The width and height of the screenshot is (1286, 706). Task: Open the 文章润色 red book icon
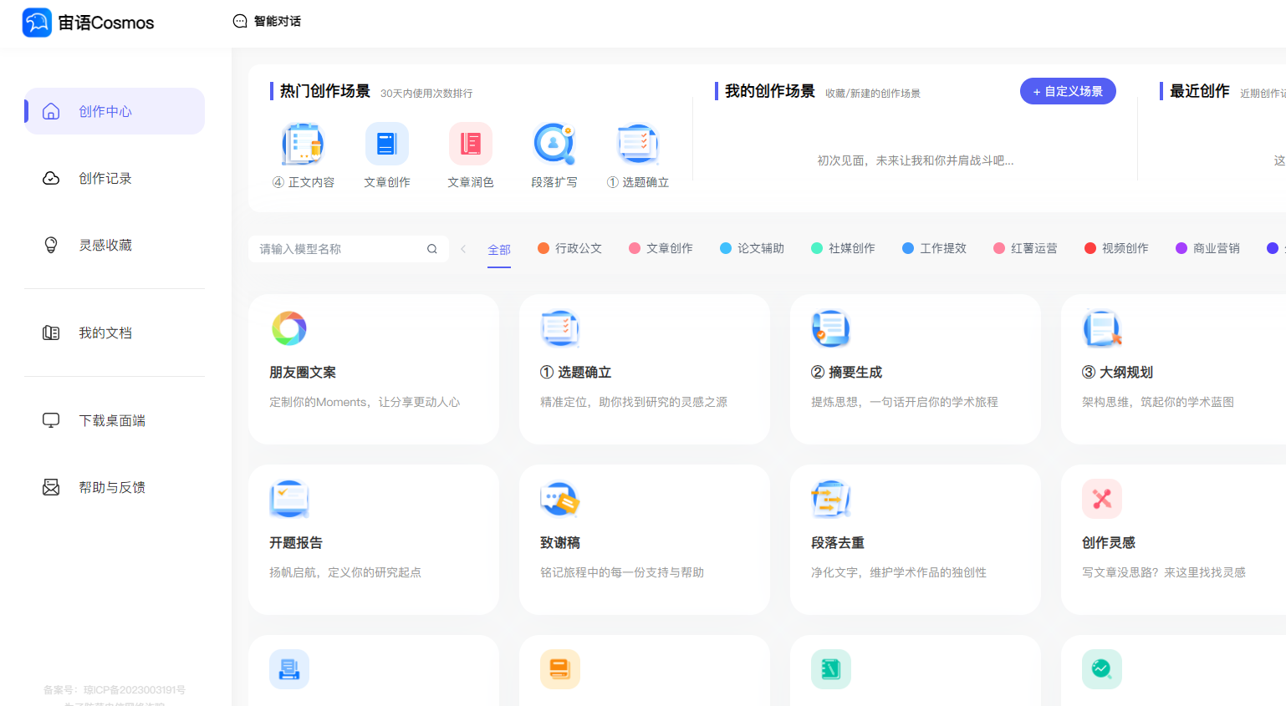(x=471, y=144)
